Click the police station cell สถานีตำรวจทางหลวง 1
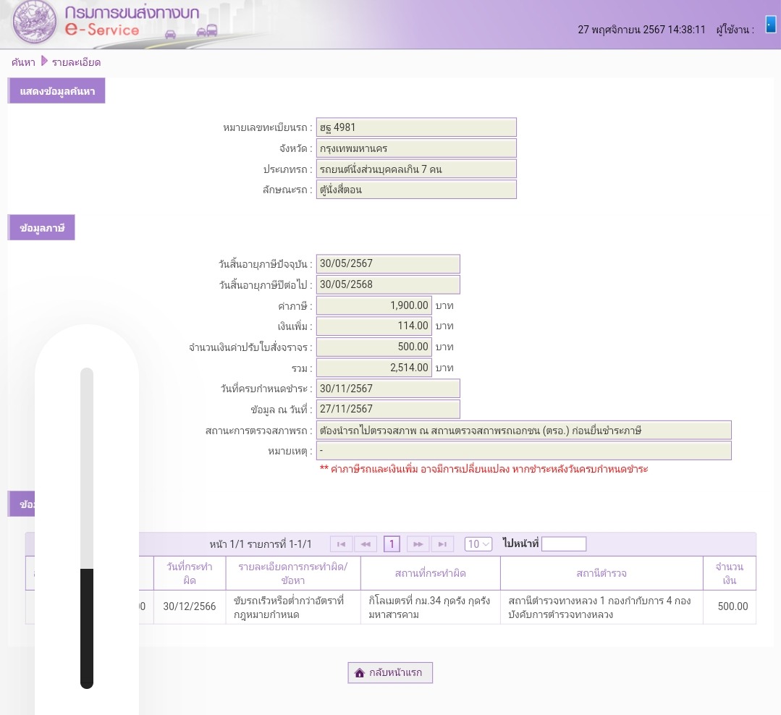This screenshot has height=715, width=781. 601,607
